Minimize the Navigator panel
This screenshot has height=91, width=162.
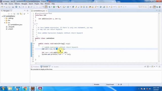[x=25, y=11]
